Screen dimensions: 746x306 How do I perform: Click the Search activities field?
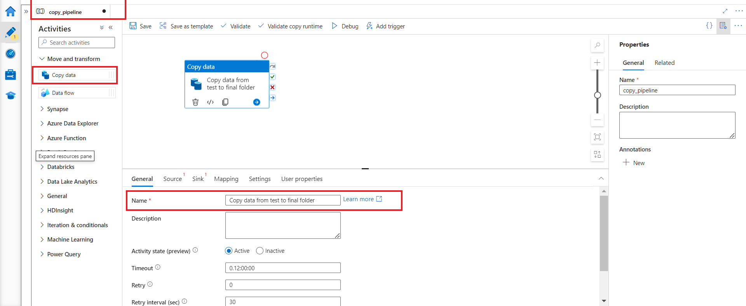pos(77,43)
